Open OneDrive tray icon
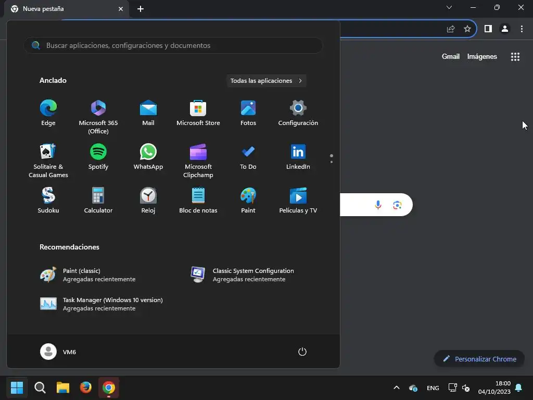533x400 pixels. [x=413, y=387]
